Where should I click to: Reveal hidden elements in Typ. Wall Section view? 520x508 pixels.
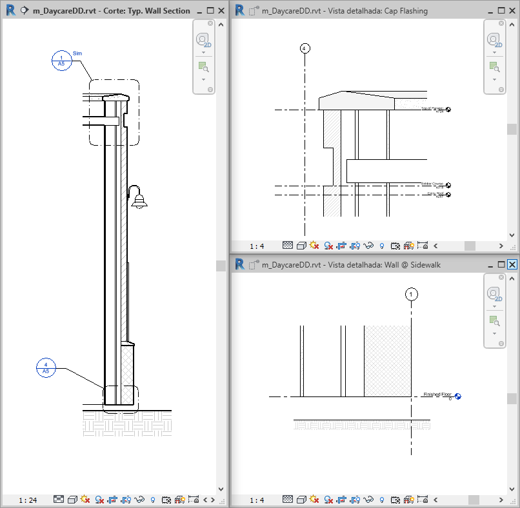pos(152,500)
